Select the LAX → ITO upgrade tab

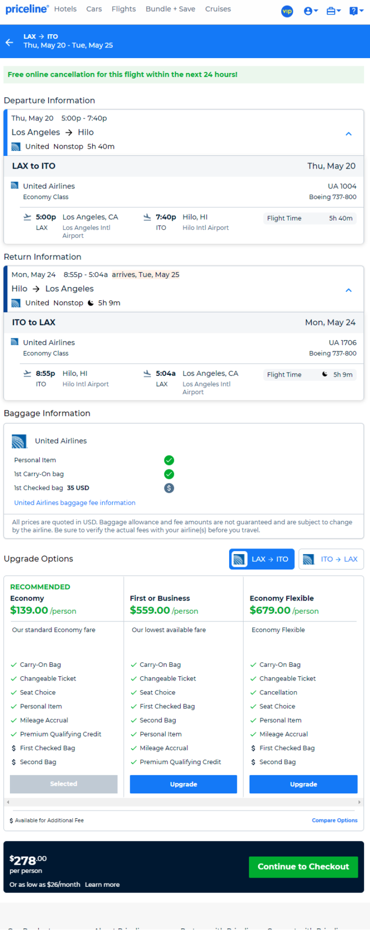click(x=262, y=559)
